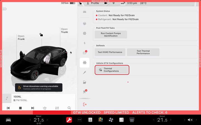Open the vehicle info car sidebar tab

85,12
